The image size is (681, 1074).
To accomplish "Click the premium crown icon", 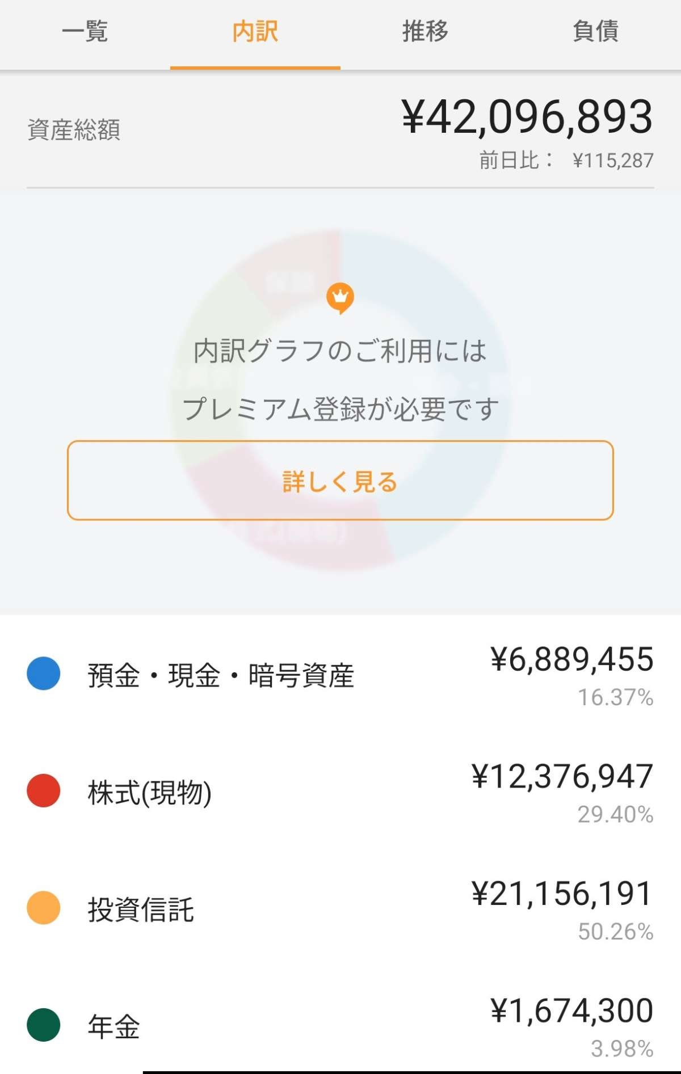I will coord(340,297).
